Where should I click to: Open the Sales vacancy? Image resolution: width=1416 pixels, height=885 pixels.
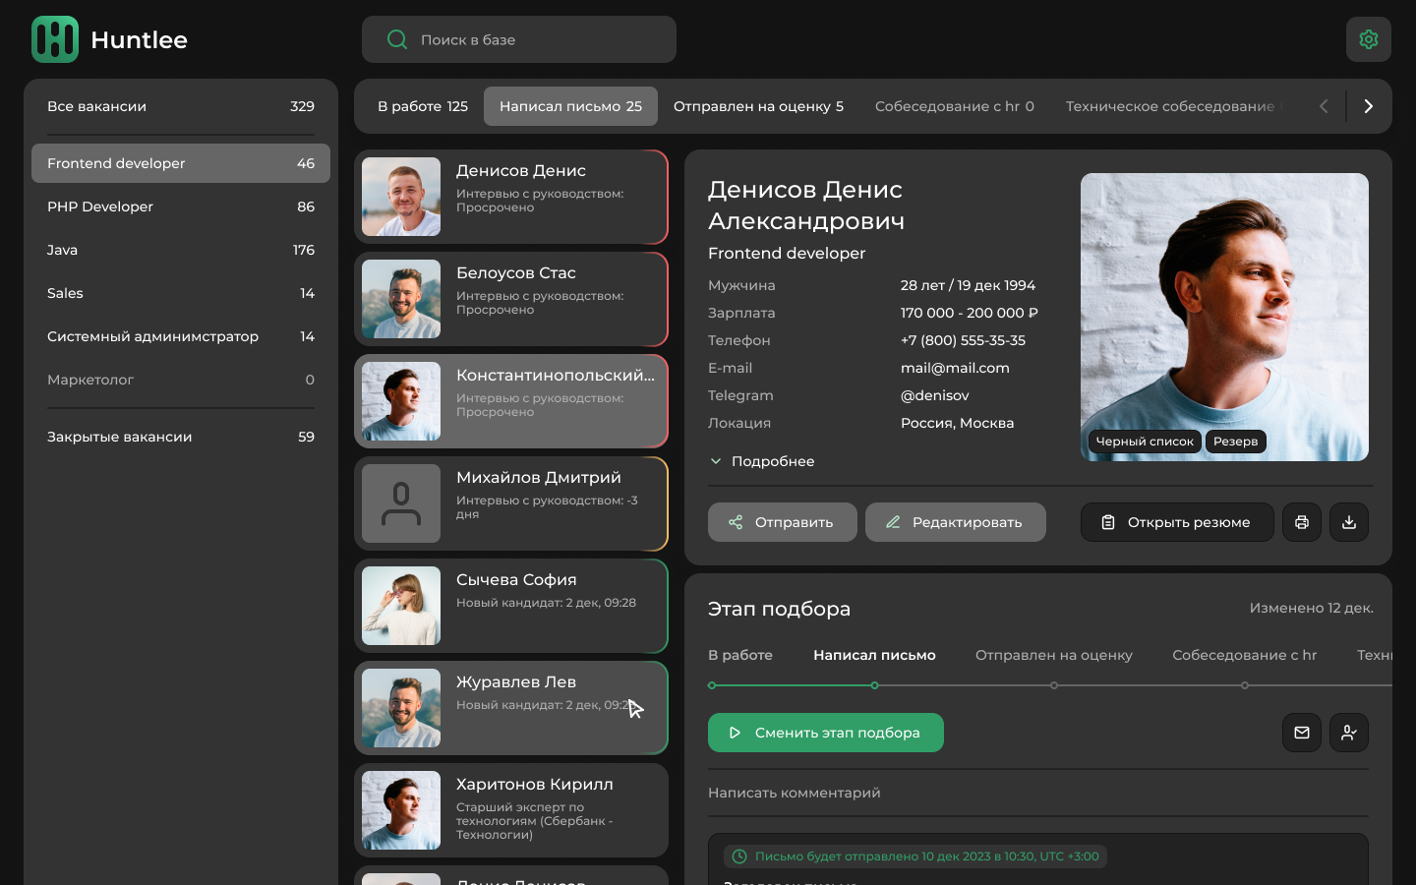(x=181, y=293)
